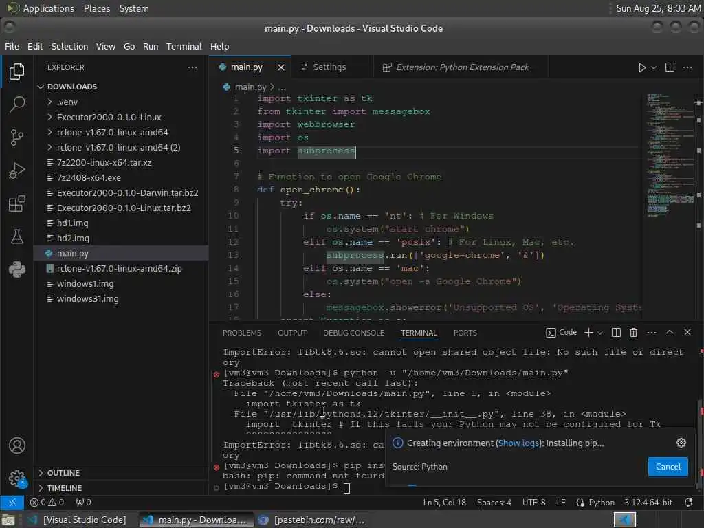704x528 pixels.
Task: Open the Selection menu
Action: tap(69, 46)
